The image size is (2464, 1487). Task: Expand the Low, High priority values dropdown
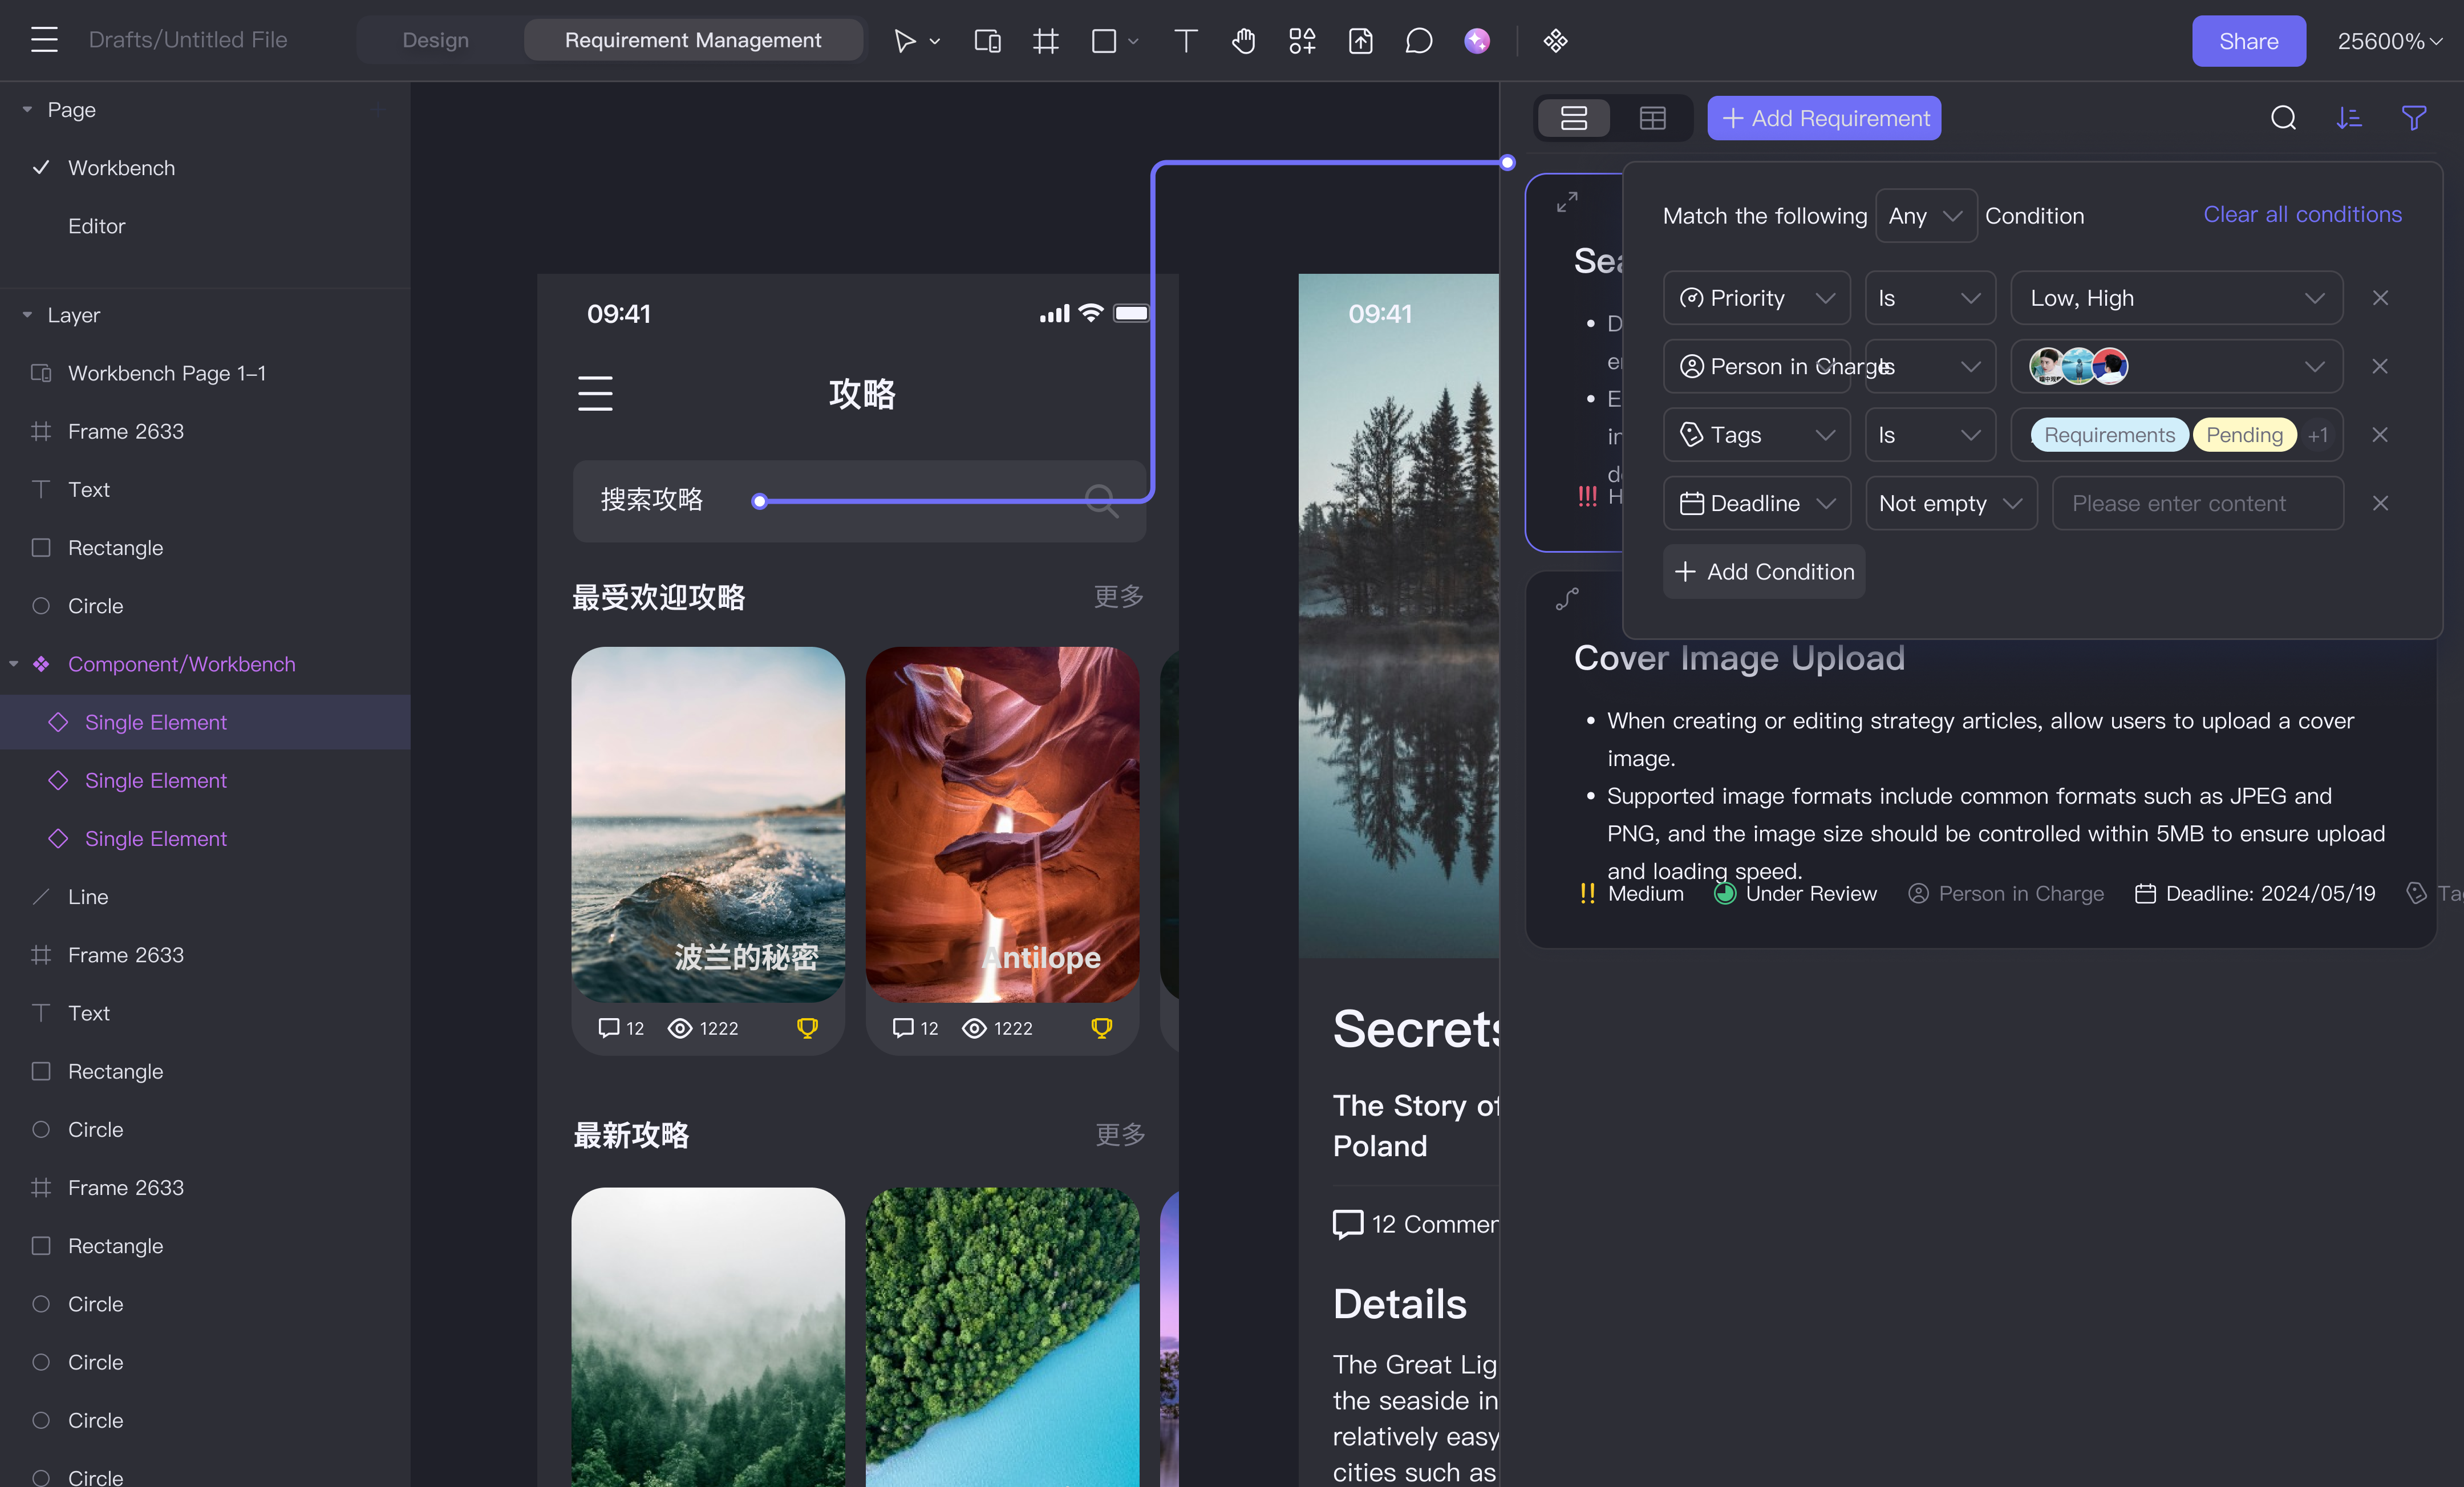point(2176,298)
